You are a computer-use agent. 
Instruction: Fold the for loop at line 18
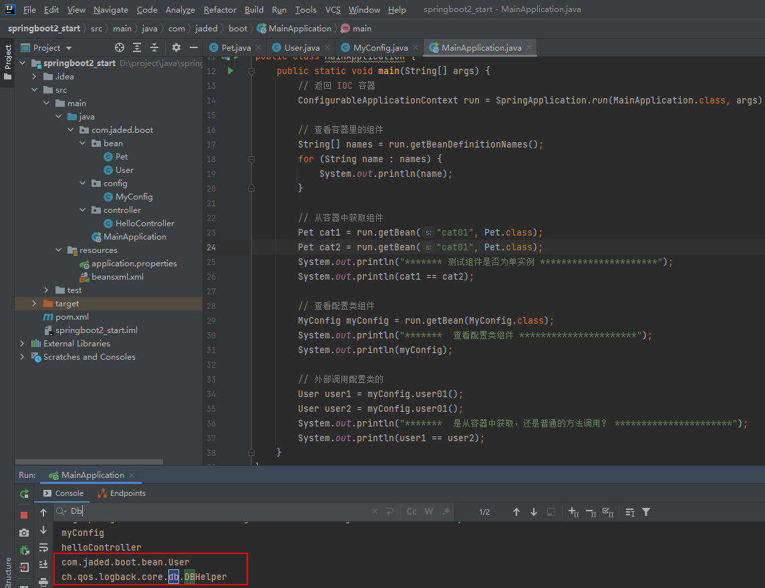coord(251,159)
